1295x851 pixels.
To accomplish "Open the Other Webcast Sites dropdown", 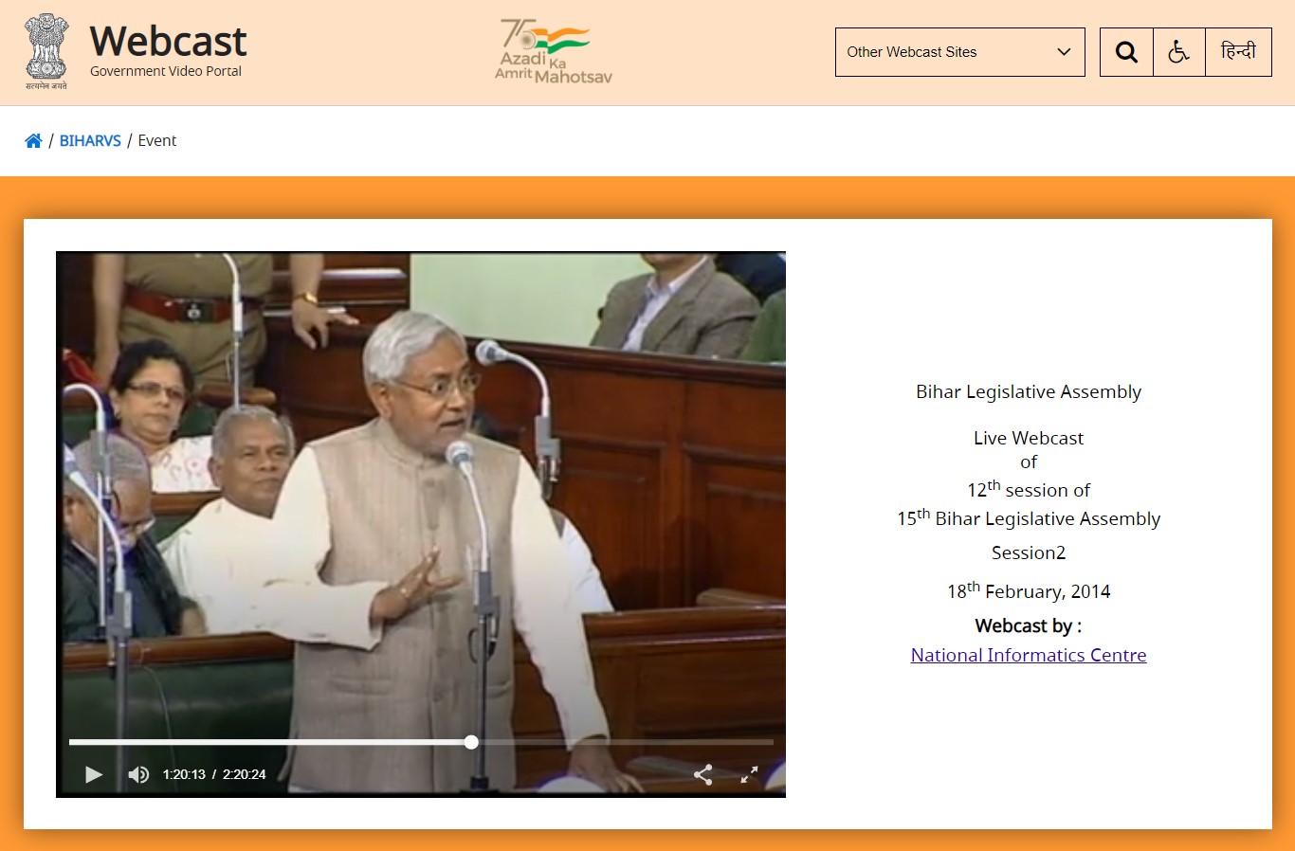I will click(x=948, y=52).
